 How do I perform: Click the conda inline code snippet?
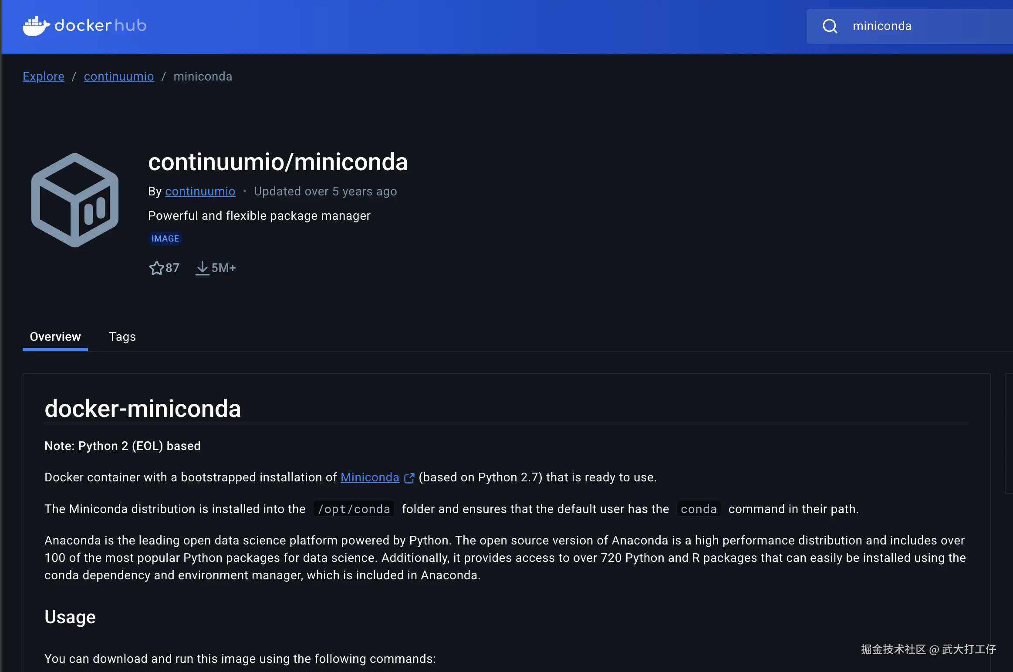(x=698, y=509)
